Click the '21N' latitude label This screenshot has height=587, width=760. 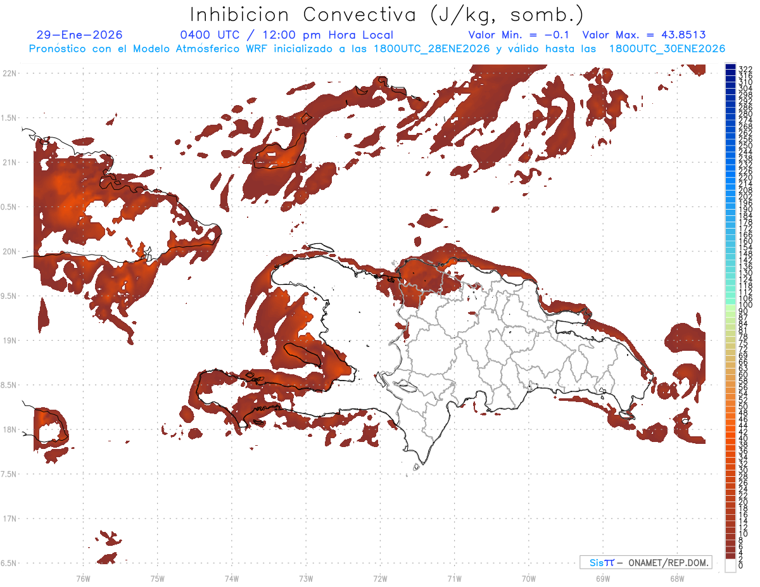pyautogui.click(x=9, y=162)
